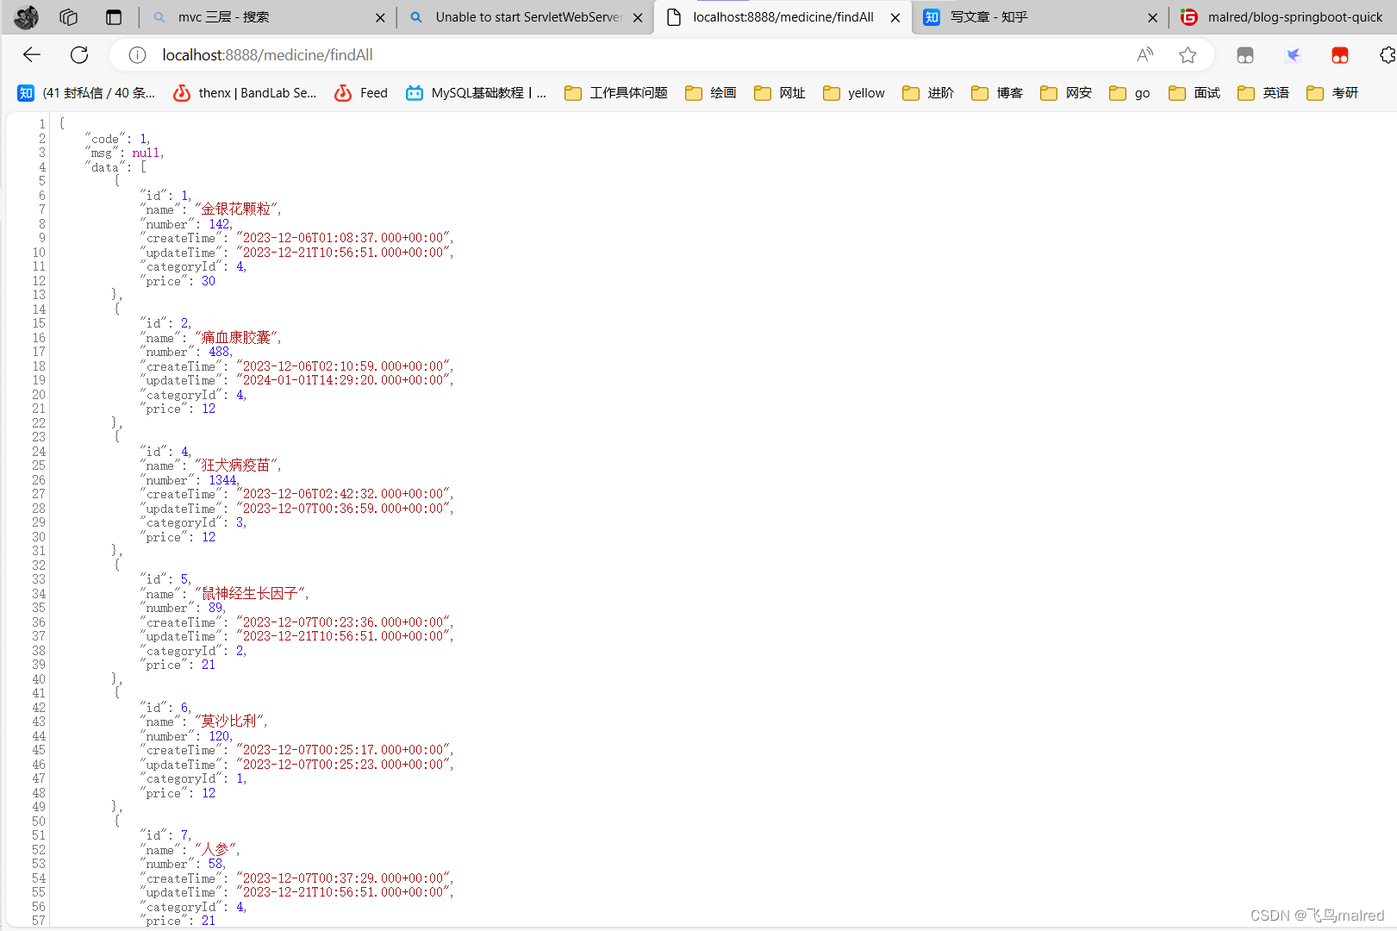Screen dimensions: 1397x931
Task: Click the gray extension icon in toolbar
Action: tap(1245, 55)
